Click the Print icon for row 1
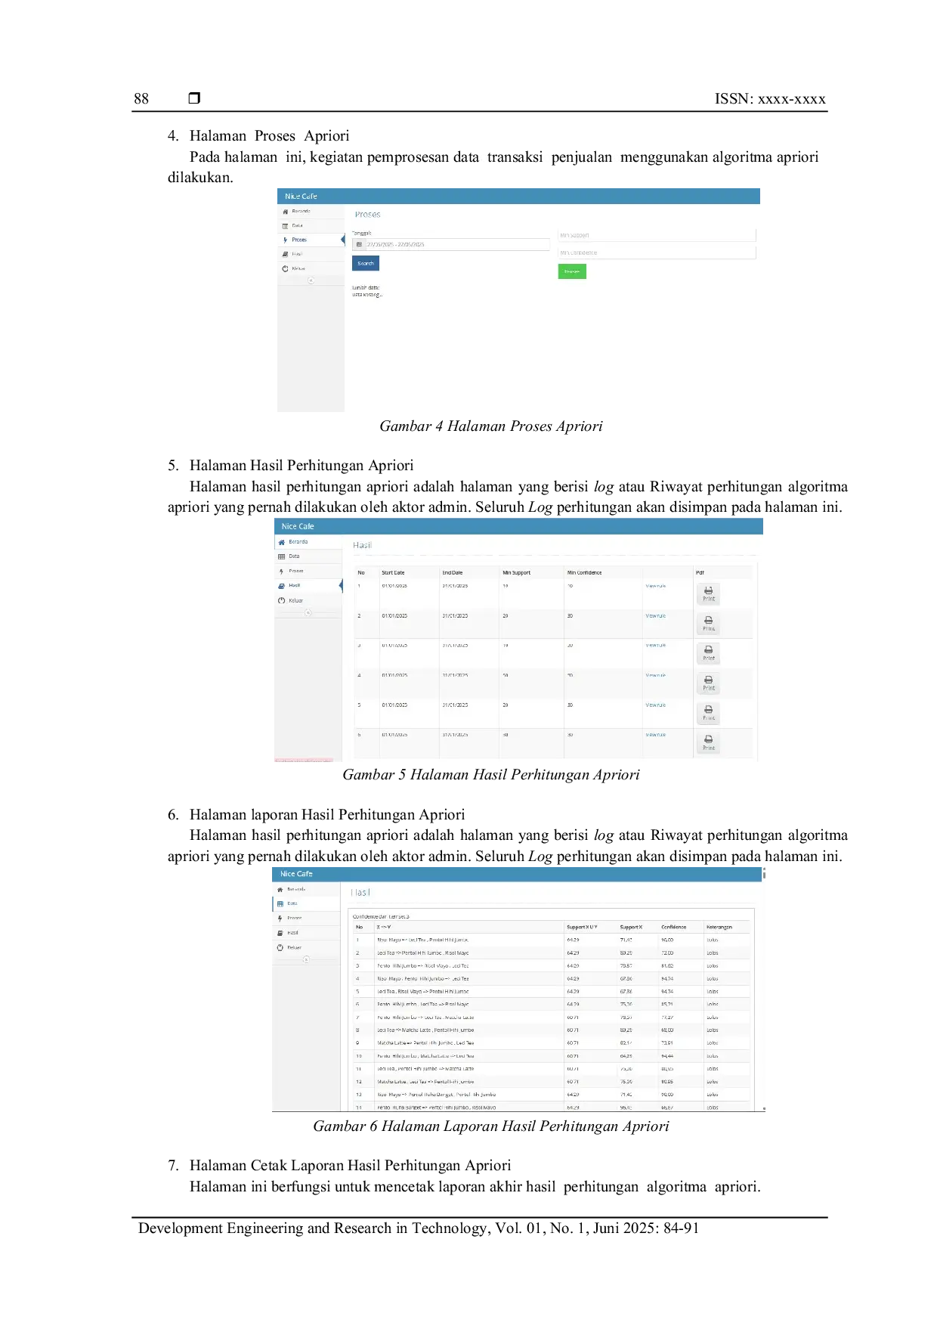The image size is (937, 1326). (x=708, y=593)
